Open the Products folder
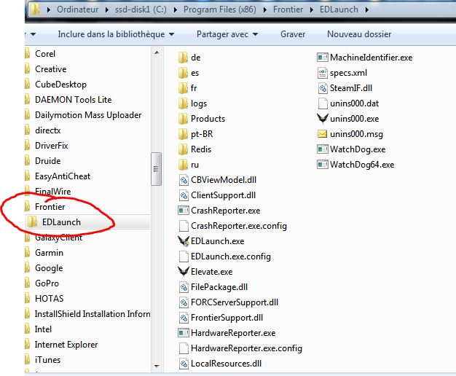 (201, 119)
